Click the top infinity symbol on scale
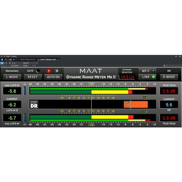 click(25, 84)
